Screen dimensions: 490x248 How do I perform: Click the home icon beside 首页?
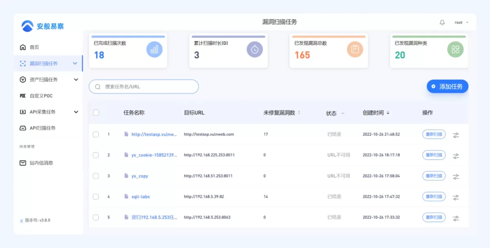point(23,47)
